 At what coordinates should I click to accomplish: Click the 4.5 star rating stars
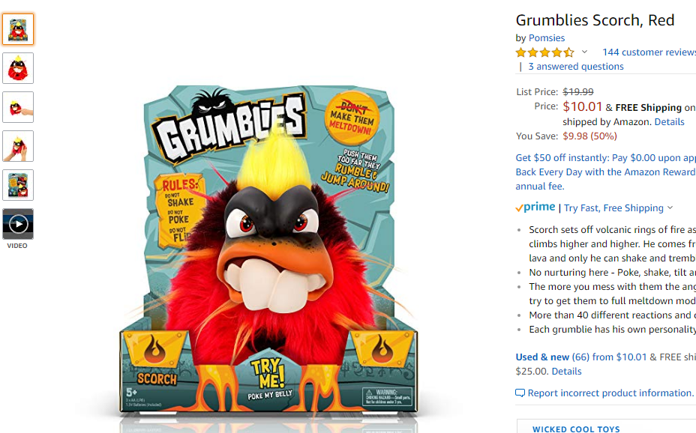(x=544, y=52)
